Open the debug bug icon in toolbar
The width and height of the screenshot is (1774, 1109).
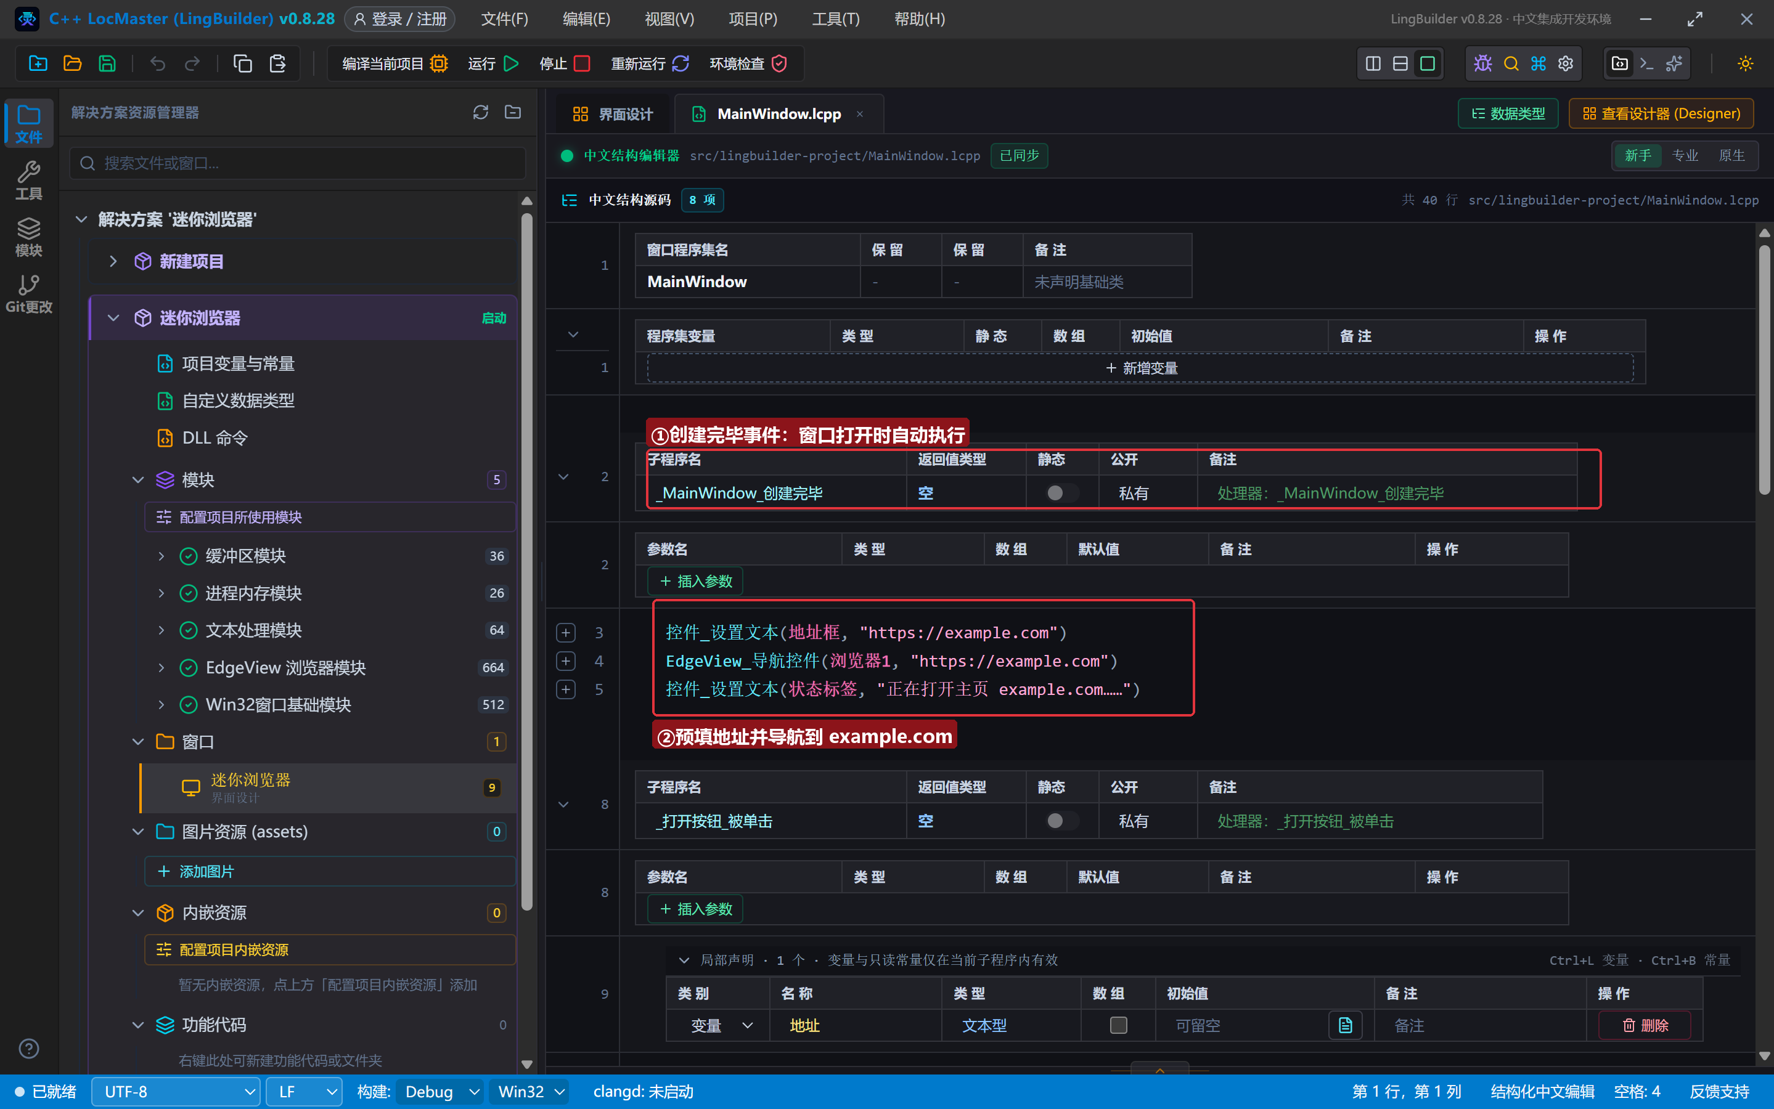tap(1482, 64)
